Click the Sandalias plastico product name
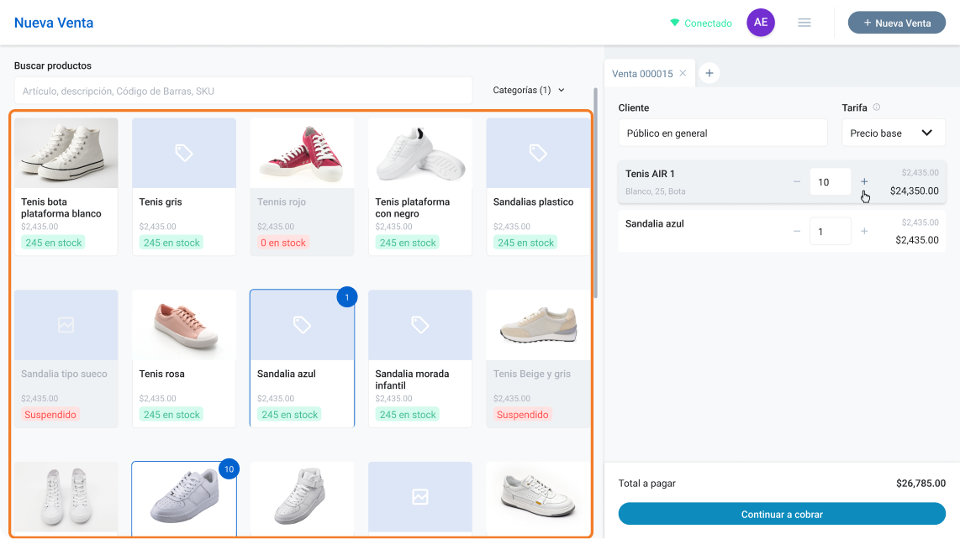This screenshot has height=539, width=960. (533, 201)
